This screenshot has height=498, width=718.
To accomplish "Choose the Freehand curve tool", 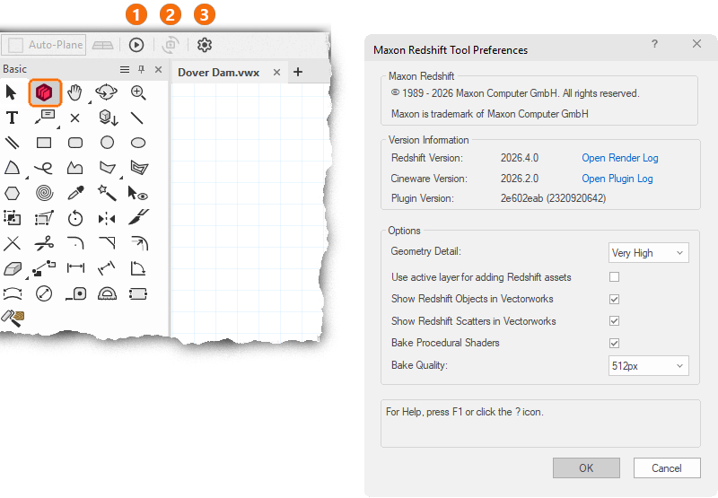I will pyautogui.click(x=44, y=168).
